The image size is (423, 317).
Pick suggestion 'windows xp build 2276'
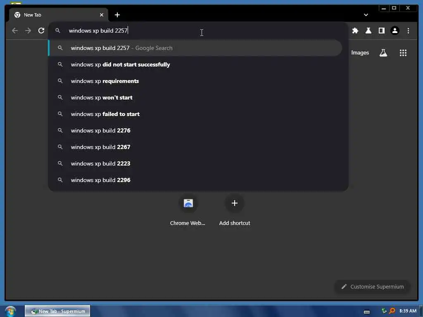[x=195, y=130]
